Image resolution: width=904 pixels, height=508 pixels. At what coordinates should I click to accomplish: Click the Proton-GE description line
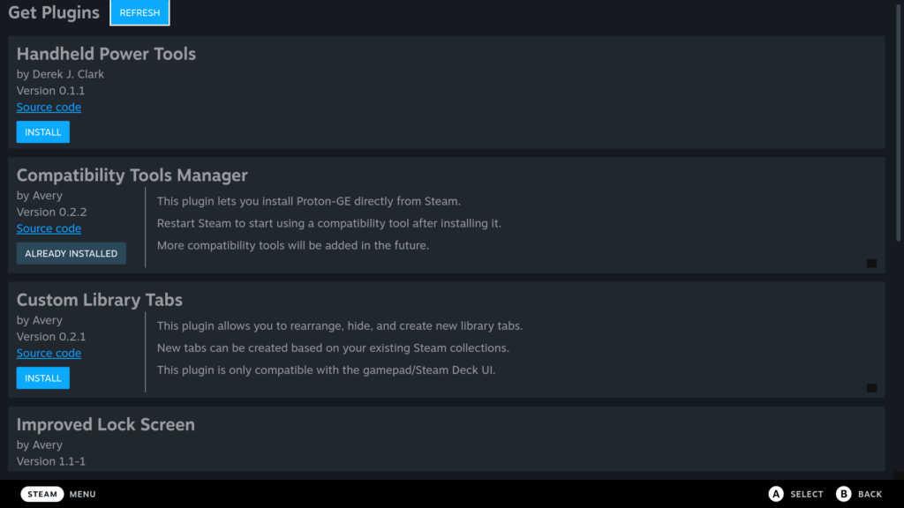309,201
